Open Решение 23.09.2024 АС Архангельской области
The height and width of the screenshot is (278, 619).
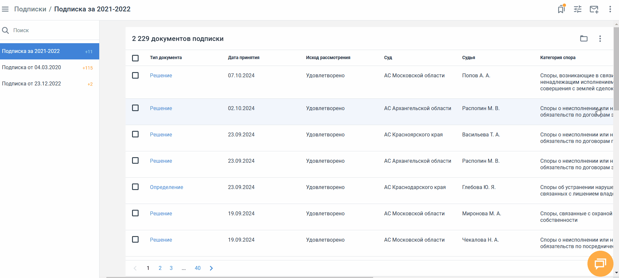coord(161,161)
